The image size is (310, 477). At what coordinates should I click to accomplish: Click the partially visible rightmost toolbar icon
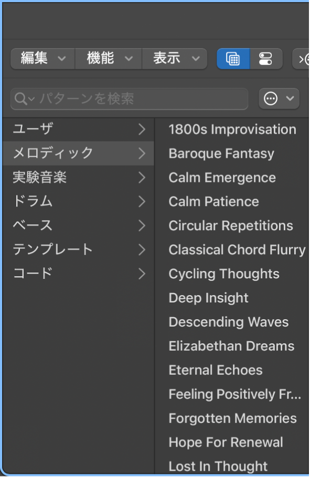click(x=303, y=59)
